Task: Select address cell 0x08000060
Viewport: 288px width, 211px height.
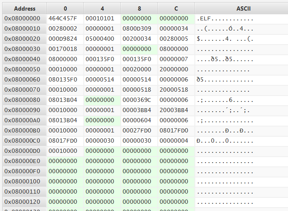Action: (25, 79)
